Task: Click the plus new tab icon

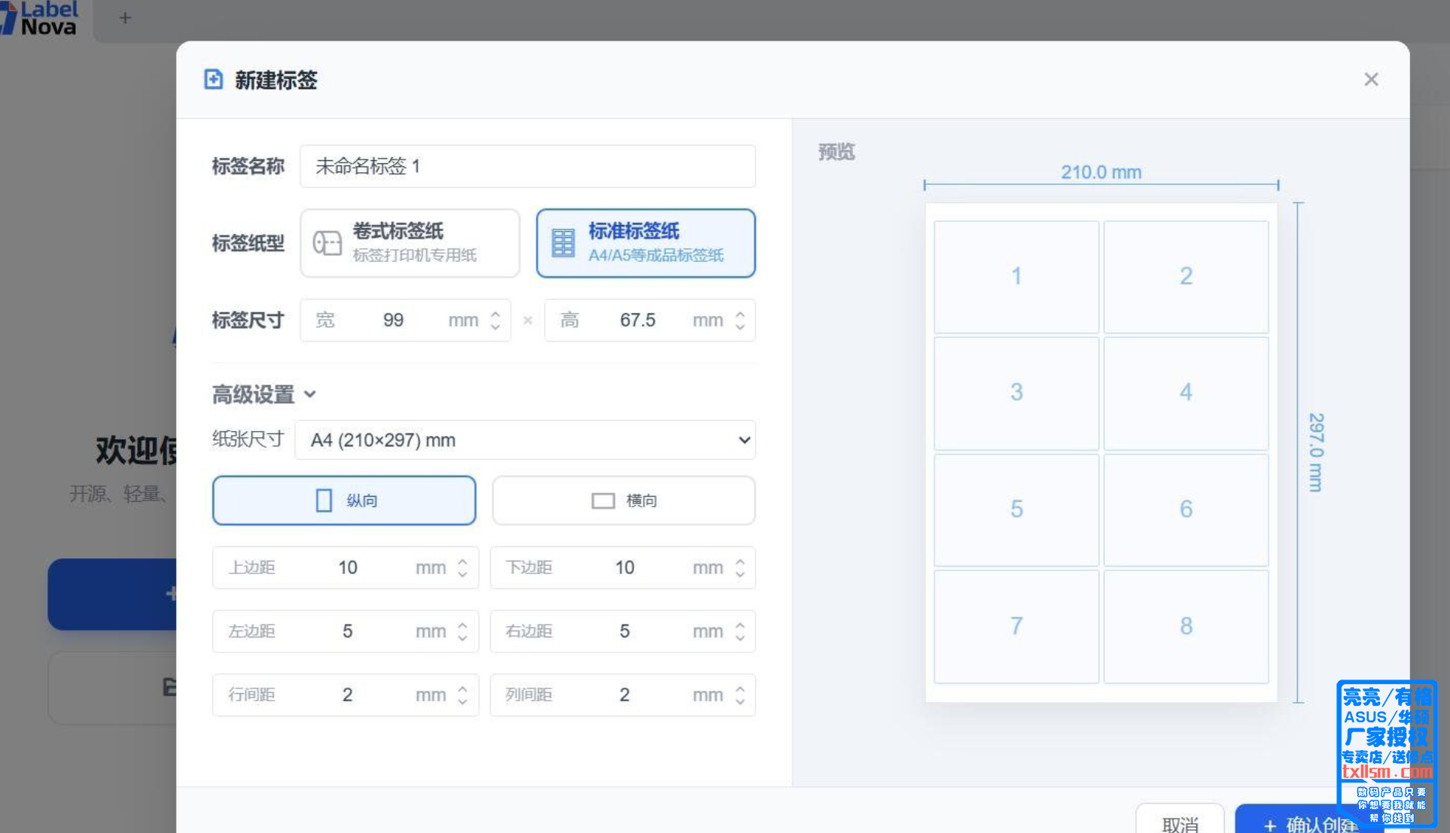Action: tap(125, 17)
